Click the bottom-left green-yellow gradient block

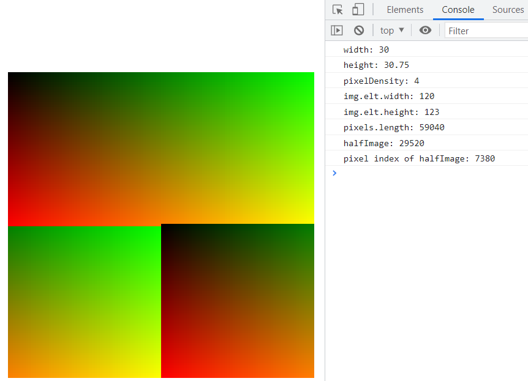[x=85, y=302]
